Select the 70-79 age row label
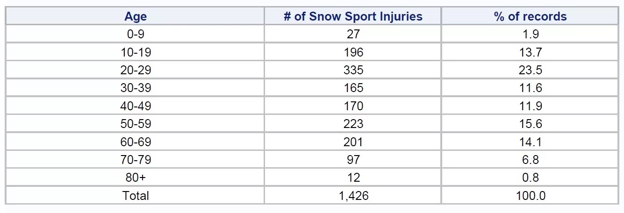Viewport: 624px width, 213px height. click(136, 160)
